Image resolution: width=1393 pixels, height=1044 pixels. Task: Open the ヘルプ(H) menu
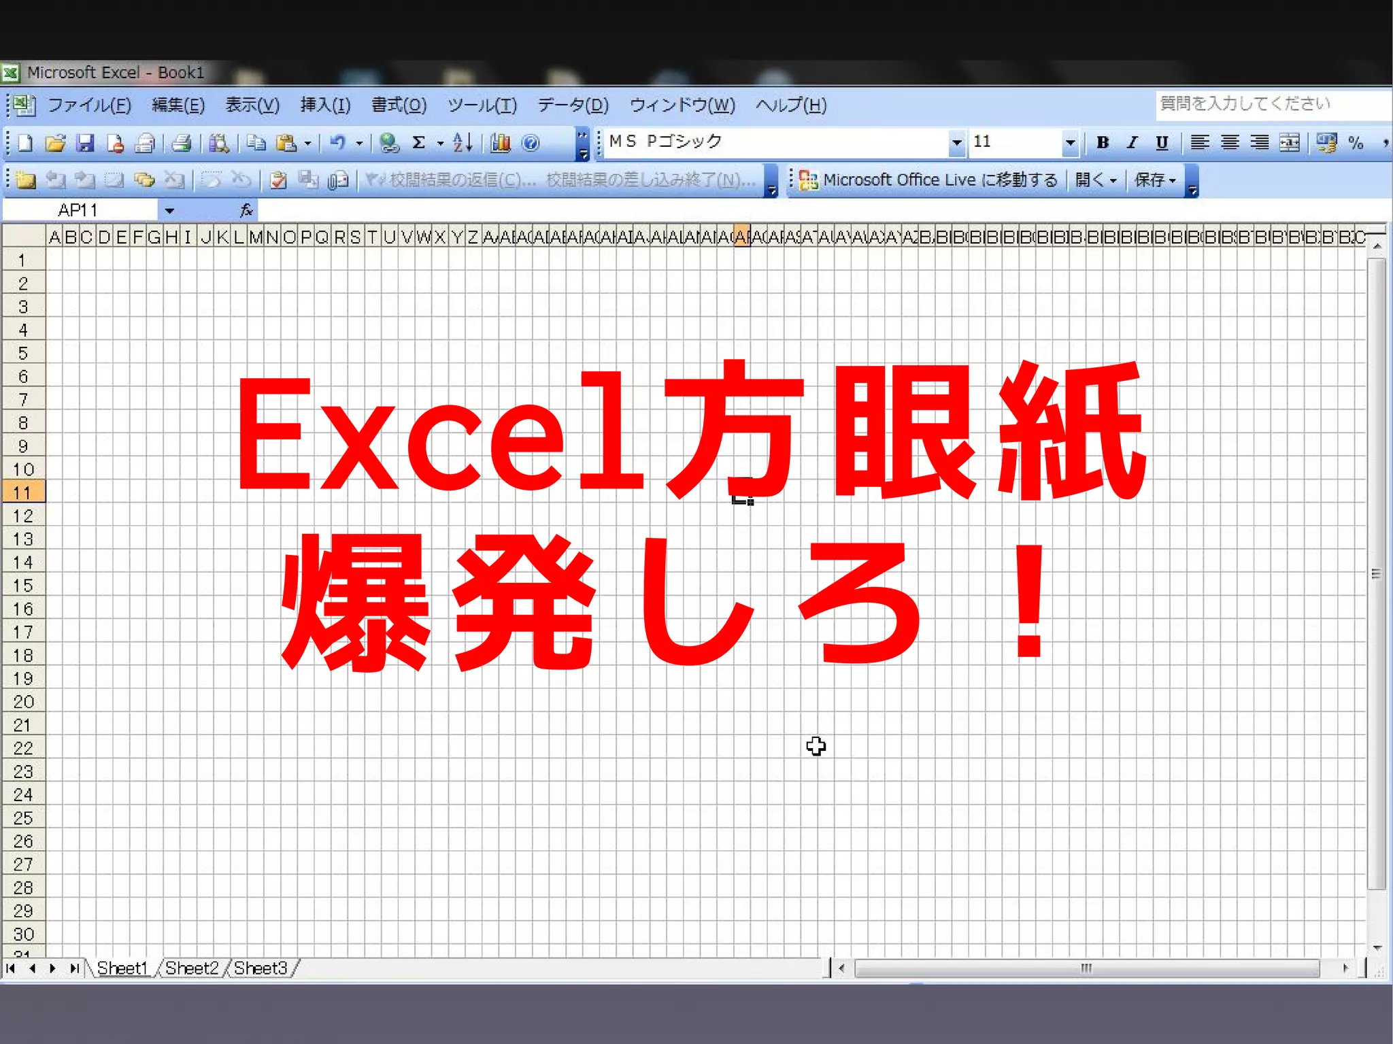tap(791, 105)
